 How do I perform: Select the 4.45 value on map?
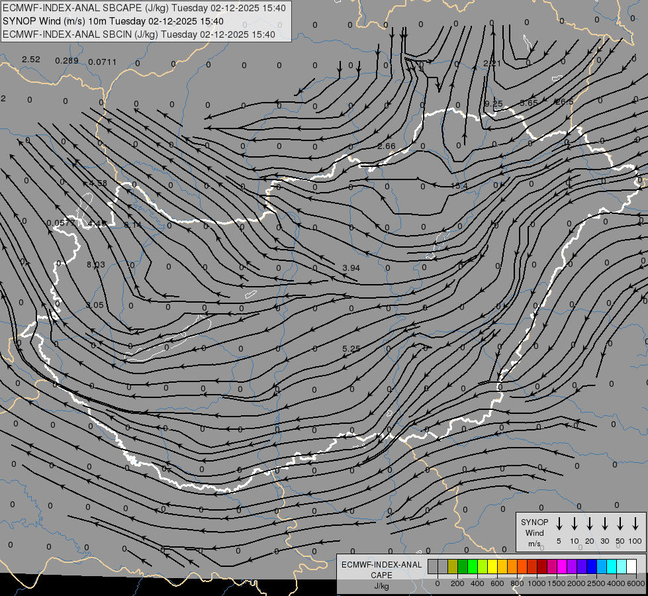tap(97, 224)
